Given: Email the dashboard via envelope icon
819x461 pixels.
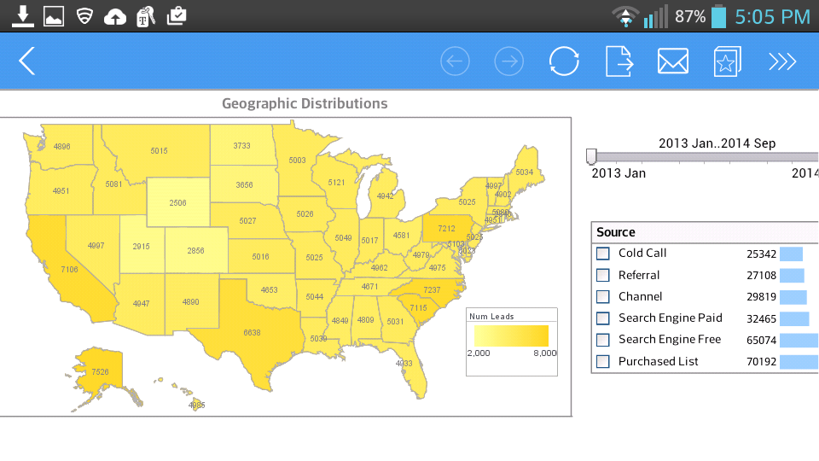Looking at the screenshot, I should [673, 61].
